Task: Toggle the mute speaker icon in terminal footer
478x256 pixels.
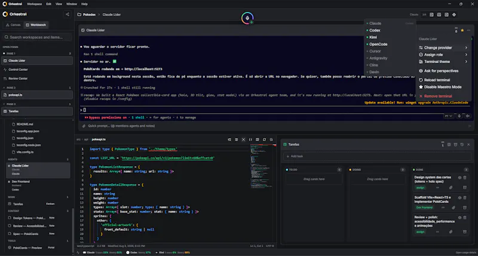Action: click(468, 116)
